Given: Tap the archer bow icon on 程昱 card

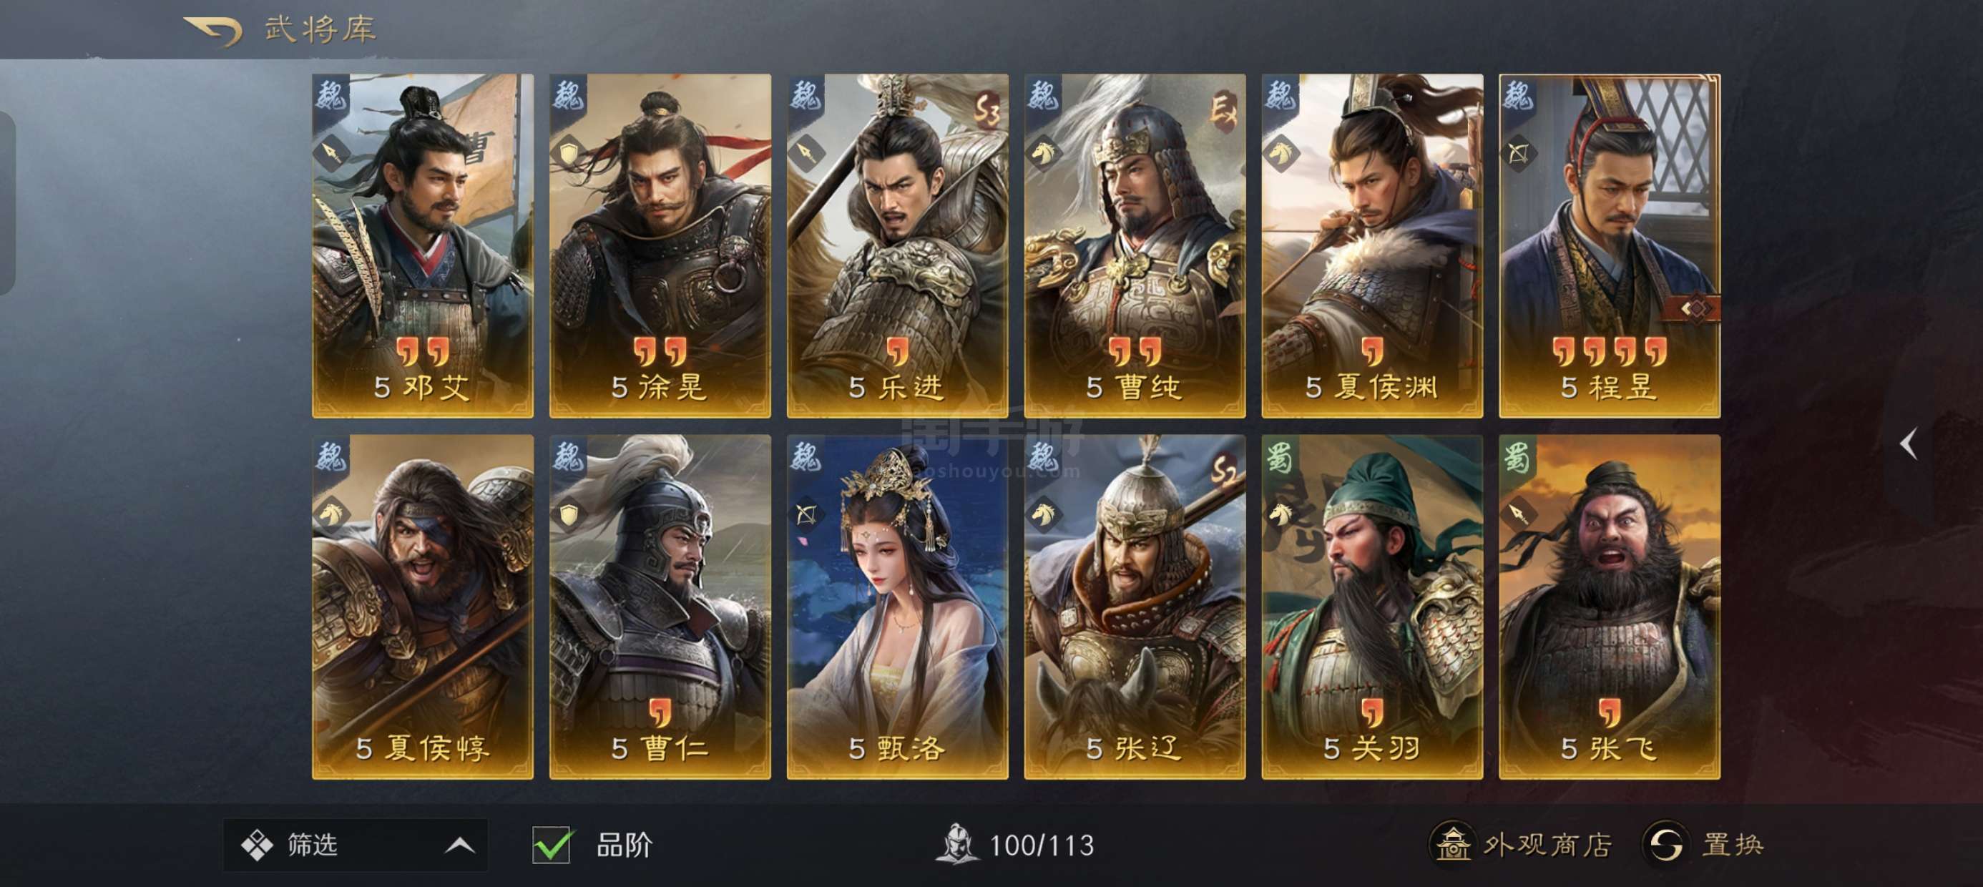Looking at the screenshot, I should tap(1519, 152).
